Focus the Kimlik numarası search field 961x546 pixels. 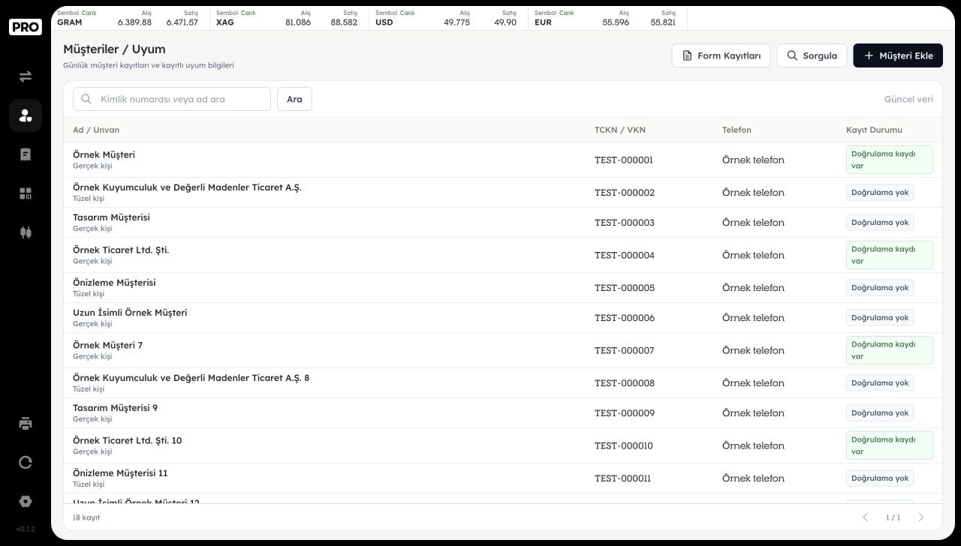(x=172, y=99)
